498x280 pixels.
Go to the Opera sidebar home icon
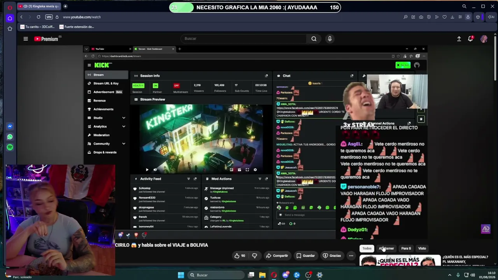[x=10, y=18]
